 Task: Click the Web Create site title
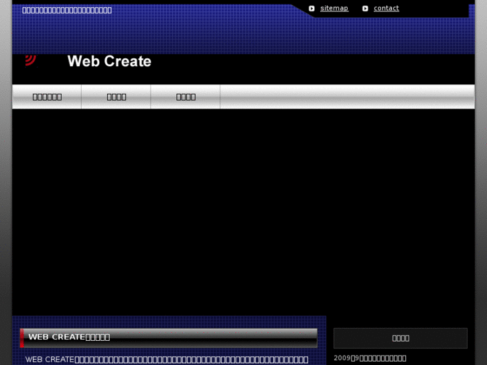pos(109,61)
